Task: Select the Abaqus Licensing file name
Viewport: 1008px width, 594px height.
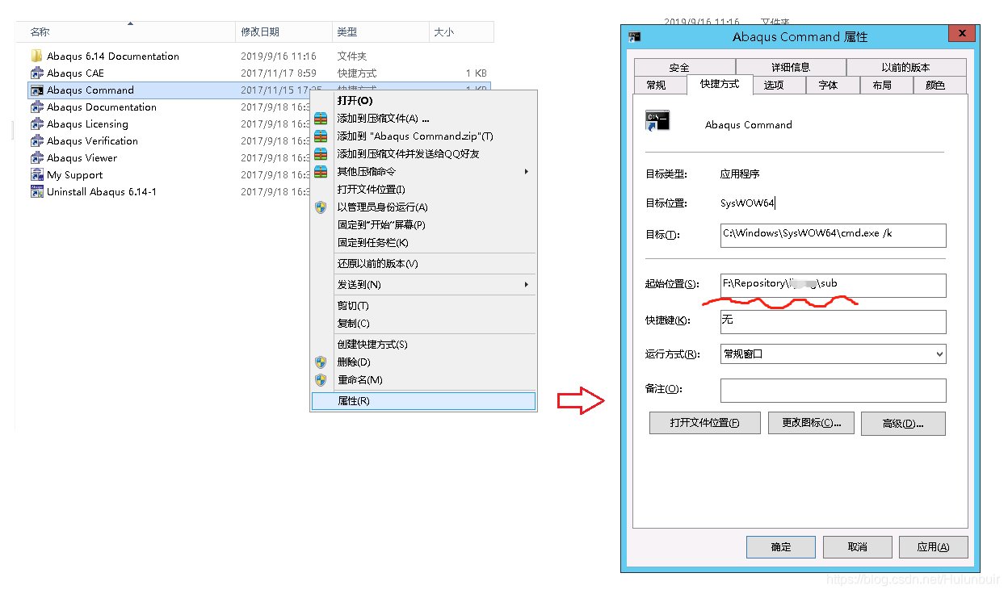Action: click(87, 123)
